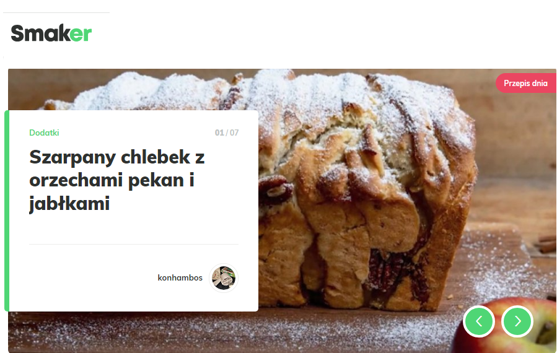Image resolution: width=557 pixels, height=353 pixels.
Task: Click the divider line in recipe card
Action: 134,245
